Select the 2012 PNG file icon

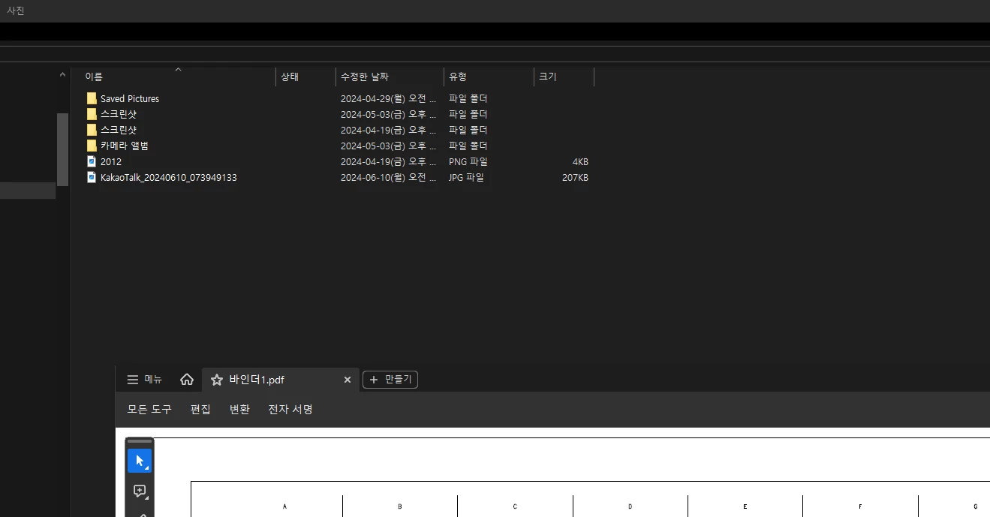(92, 161)
